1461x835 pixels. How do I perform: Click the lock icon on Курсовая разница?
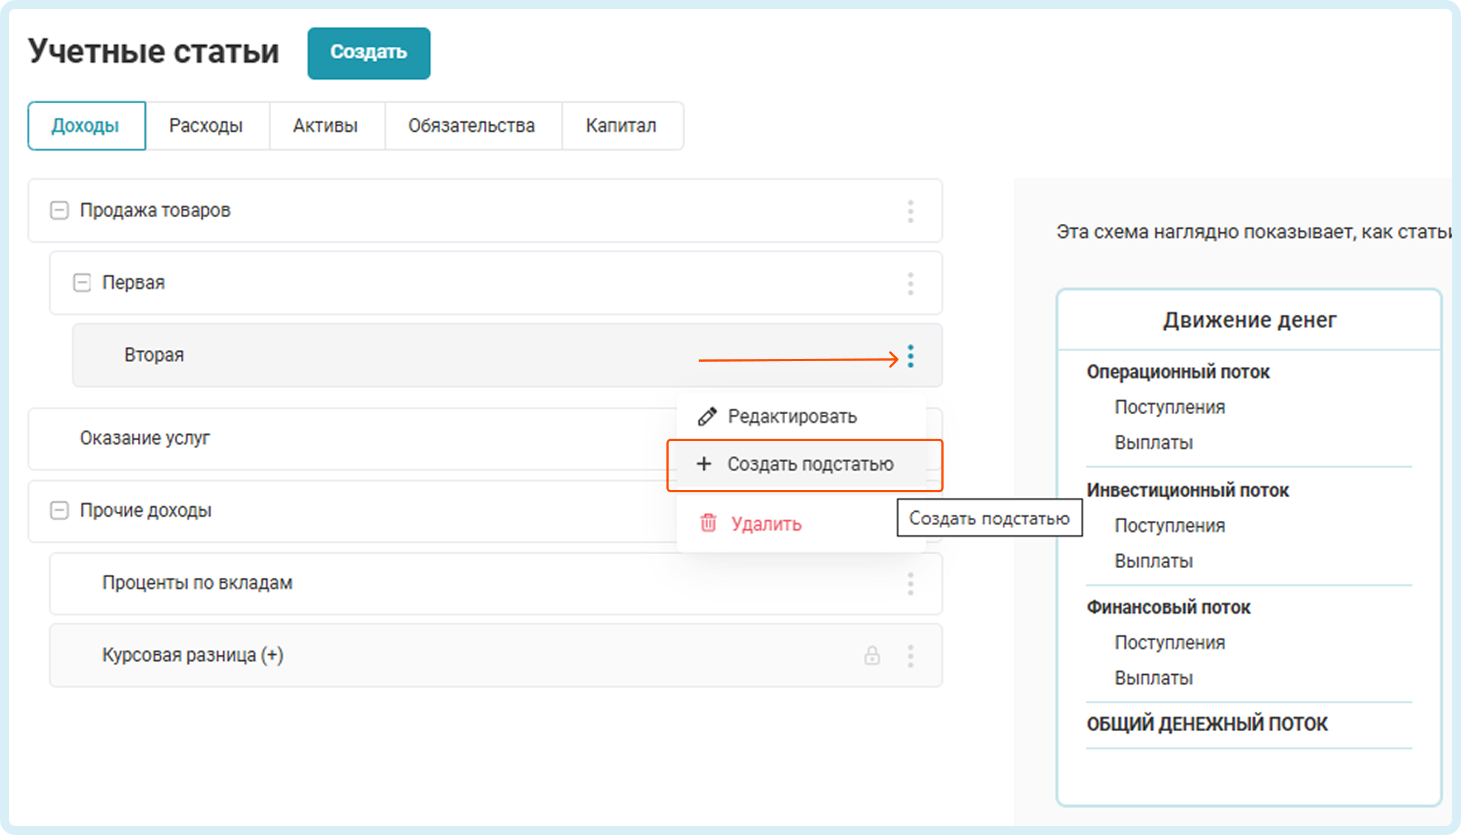click(x=872, y=655)
